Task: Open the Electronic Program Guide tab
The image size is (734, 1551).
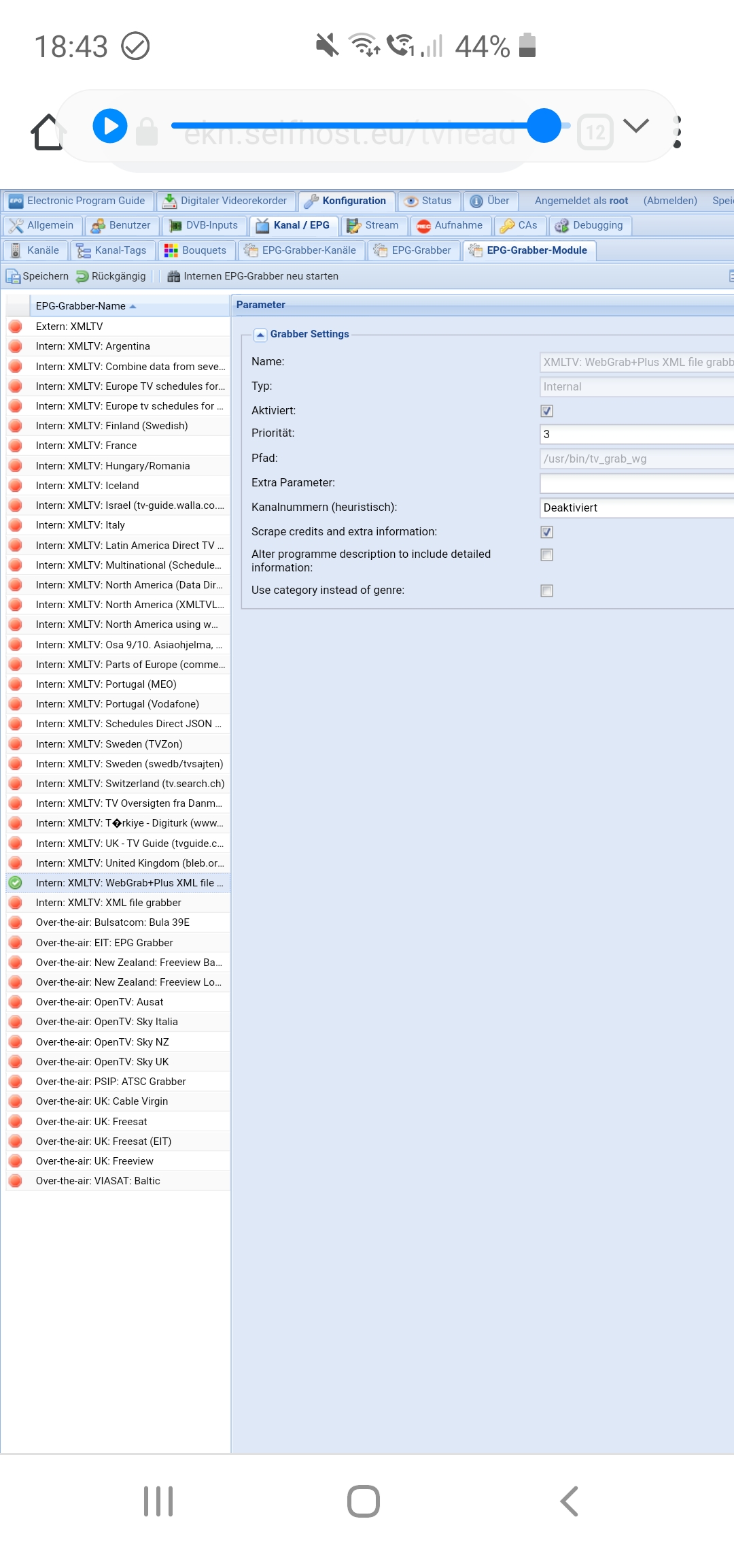Action: (78, 201)
